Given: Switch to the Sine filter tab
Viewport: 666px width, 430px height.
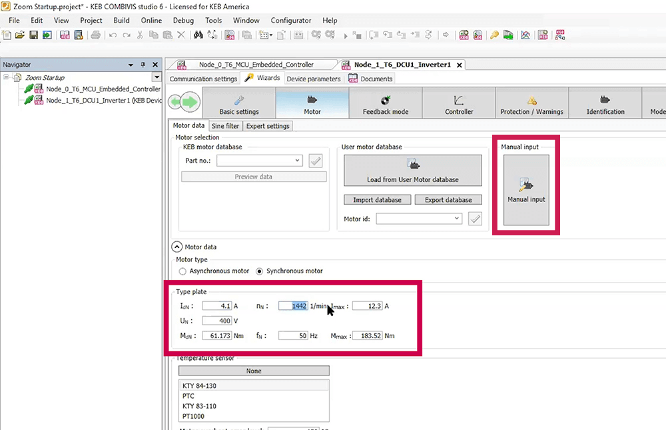Looking at the screenshot, I should click(x=225, y=126).
